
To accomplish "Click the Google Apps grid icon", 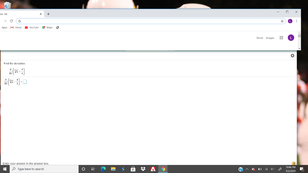I will coord(281,38).
